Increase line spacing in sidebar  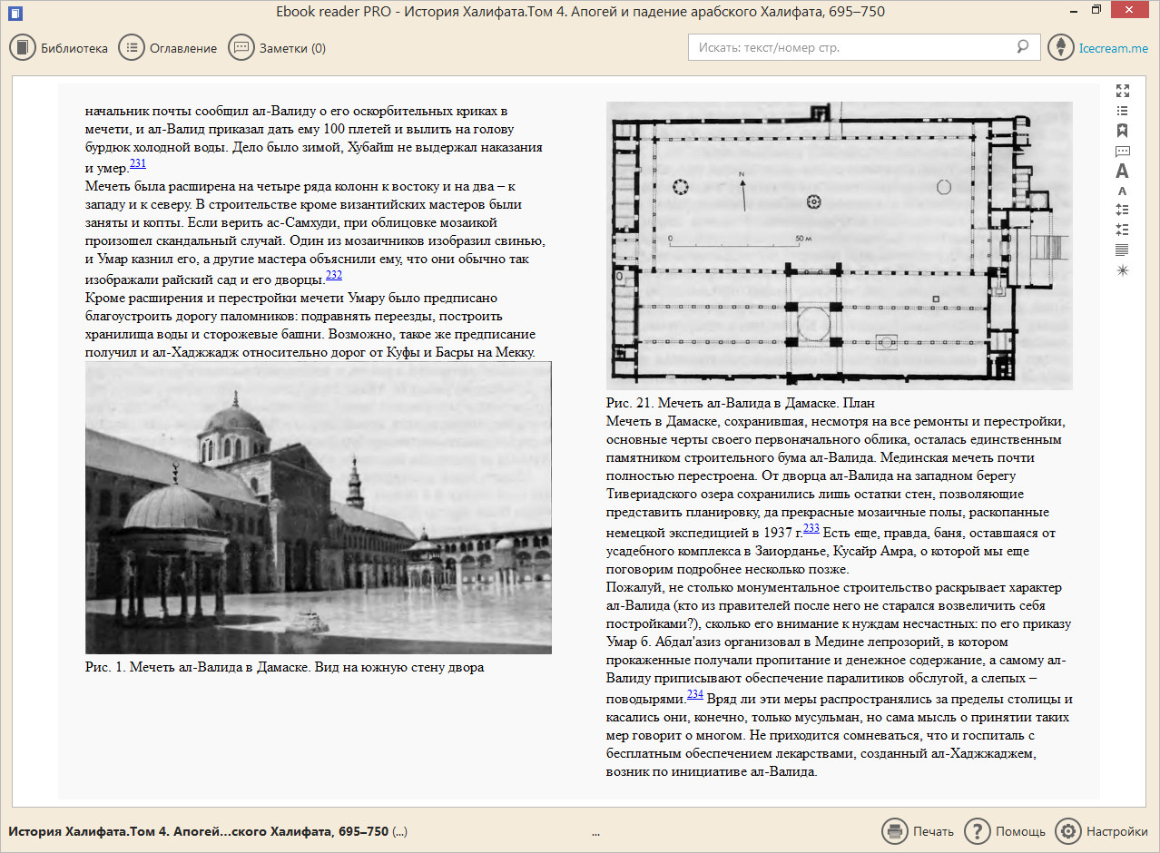[x=1123, y=210]
